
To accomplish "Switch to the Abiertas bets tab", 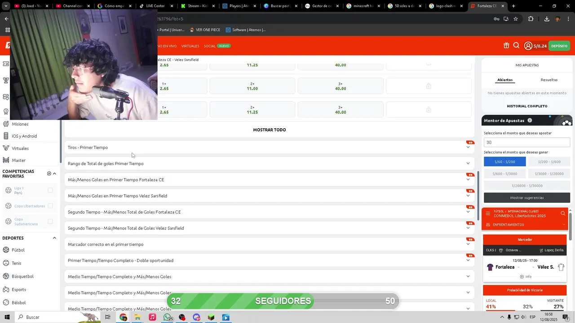I will [505, 80].
